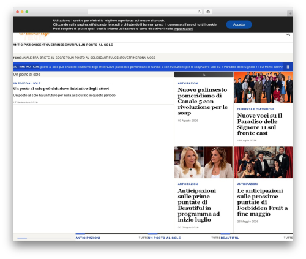306x259 pixels.
Task: Select Rai 3 topic tag
Action: tap(37, 58)
